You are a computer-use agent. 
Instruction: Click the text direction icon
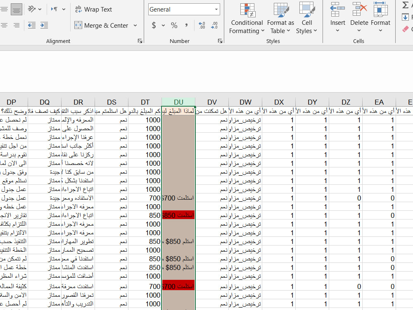pos(55,9)
